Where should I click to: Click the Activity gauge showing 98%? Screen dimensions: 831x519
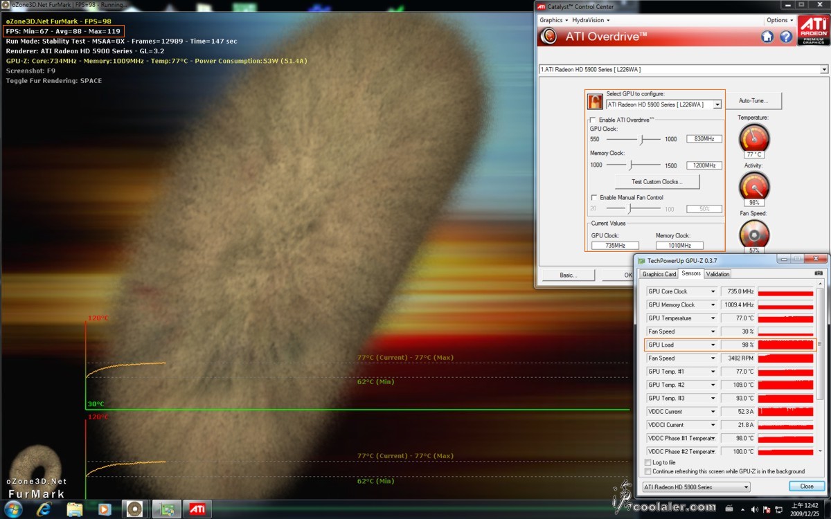coord(754,186)
